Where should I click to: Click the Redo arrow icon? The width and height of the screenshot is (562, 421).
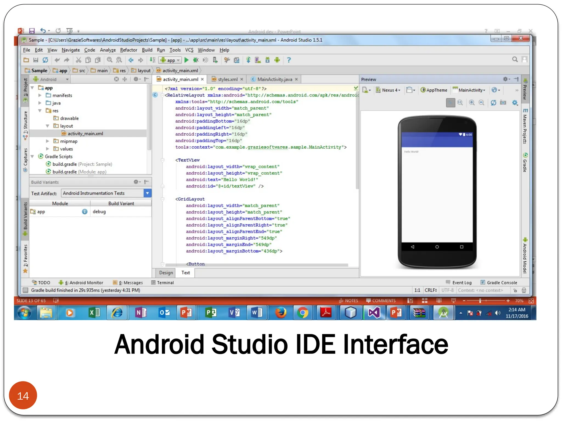[x=67, y=60]
